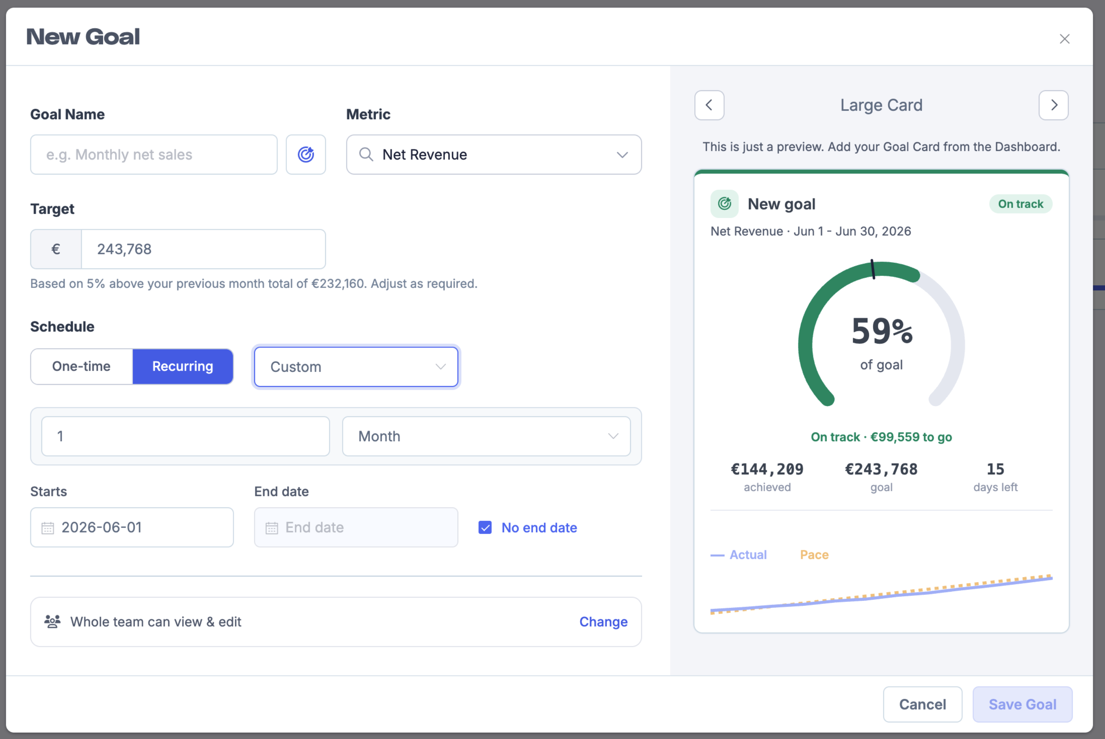
Task: Click the Actual legend entry on chart
Action: (739, 555)
